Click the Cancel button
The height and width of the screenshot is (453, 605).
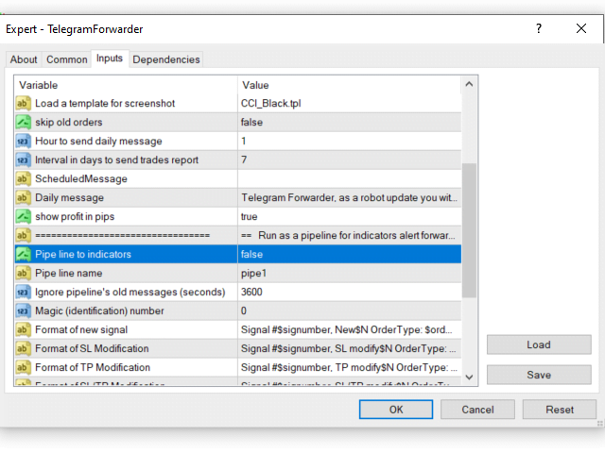477,410
